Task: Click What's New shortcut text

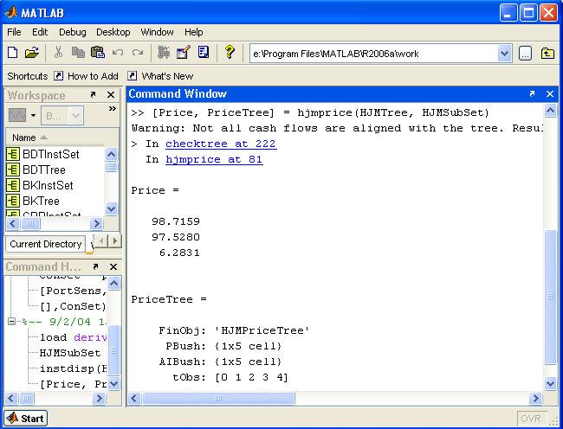Action: (x=167, y=76)
